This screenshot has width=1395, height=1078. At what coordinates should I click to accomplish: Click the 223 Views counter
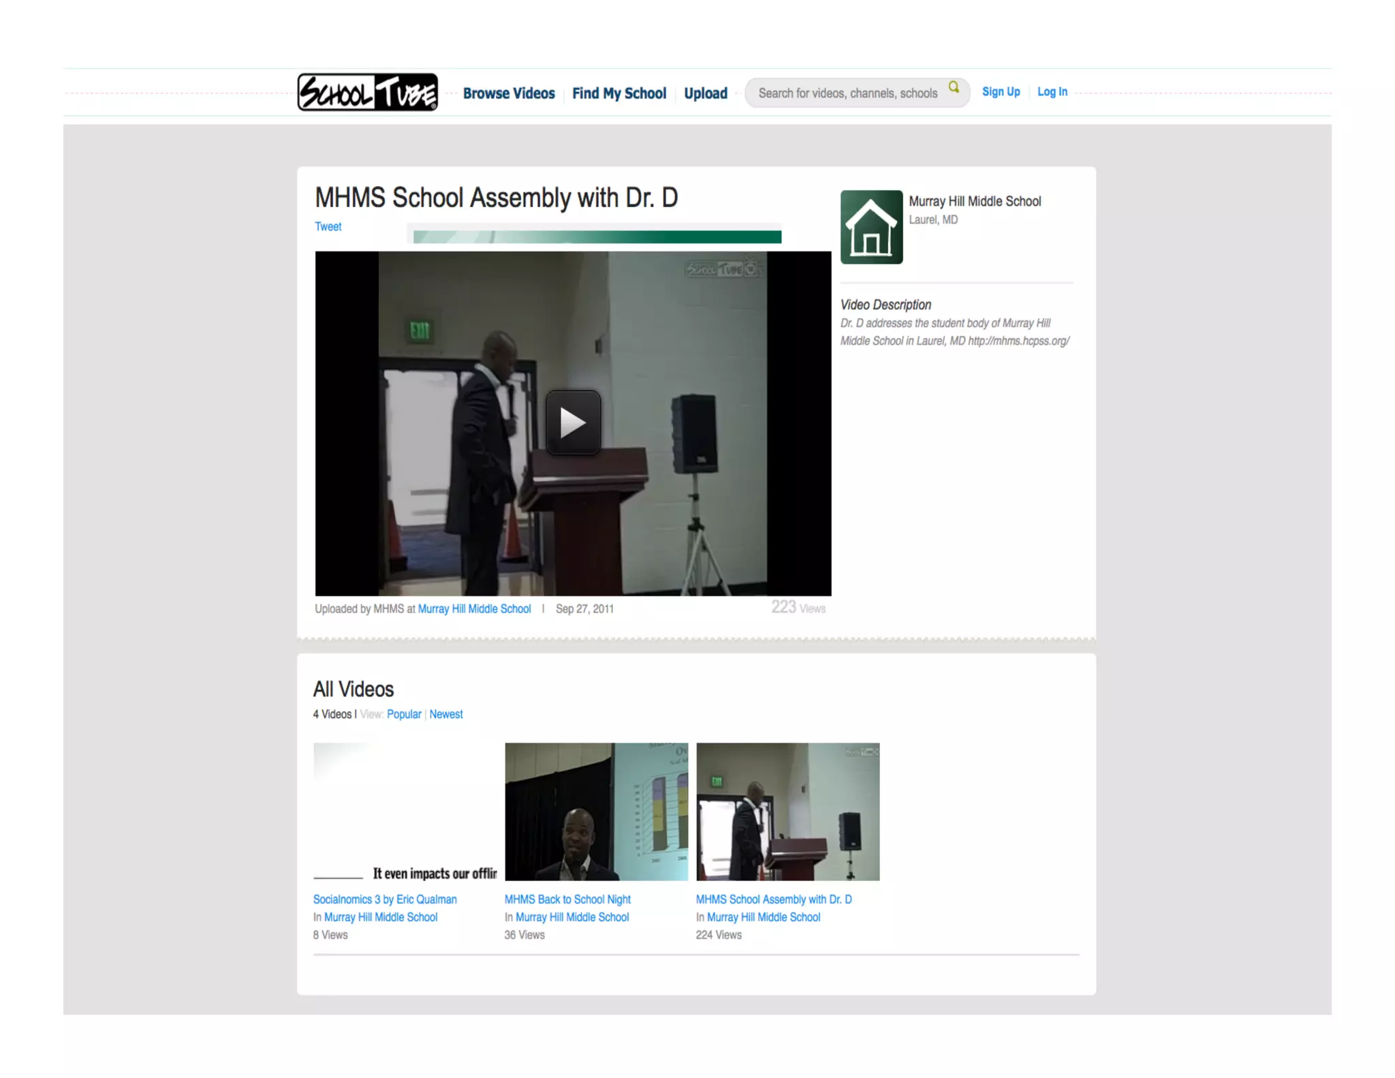798,607
